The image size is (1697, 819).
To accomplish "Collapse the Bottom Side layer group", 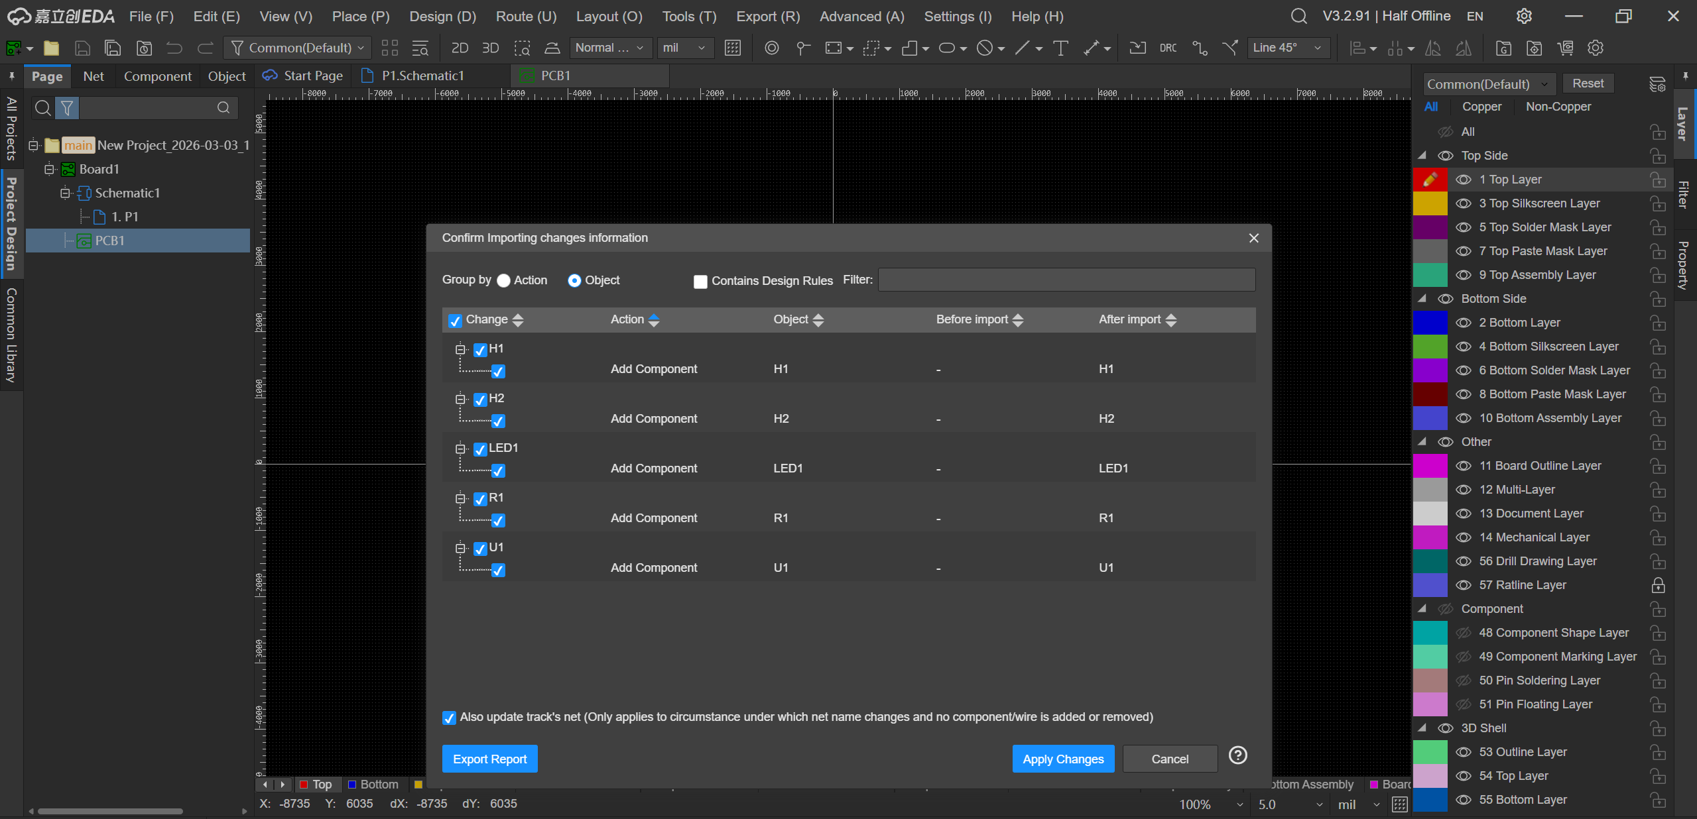I will click(x=1422, y=299).
